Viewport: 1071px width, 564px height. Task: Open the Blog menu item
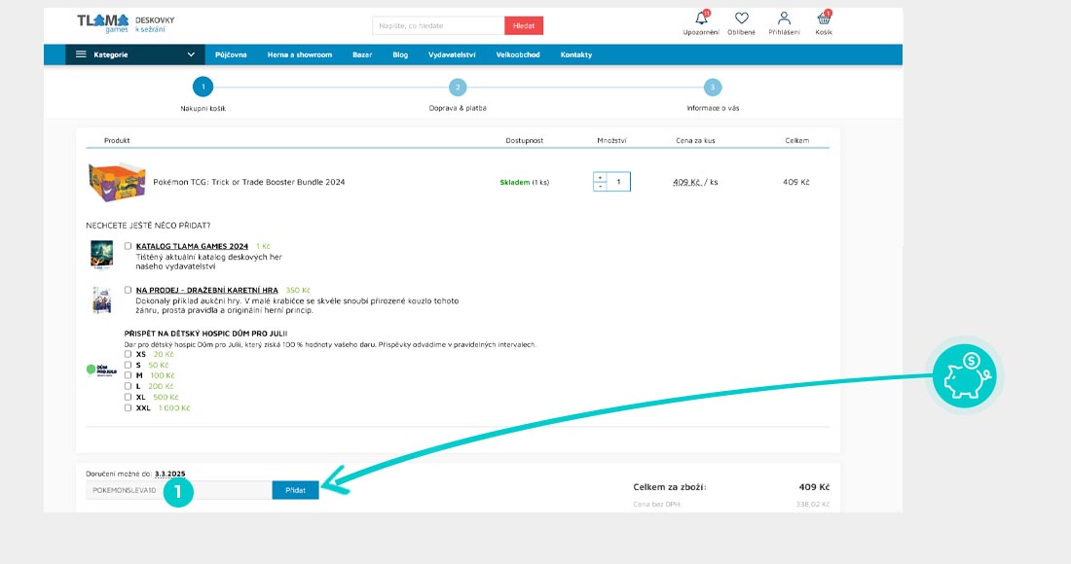coord(400,54)
